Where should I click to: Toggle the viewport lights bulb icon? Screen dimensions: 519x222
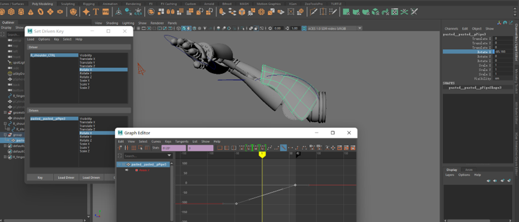click(x=205, y=28)
